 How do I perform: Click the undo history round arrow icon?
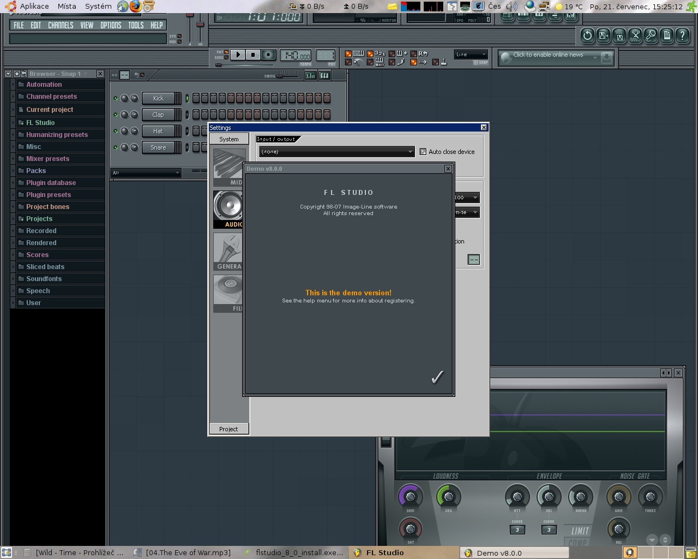(587, 36)
